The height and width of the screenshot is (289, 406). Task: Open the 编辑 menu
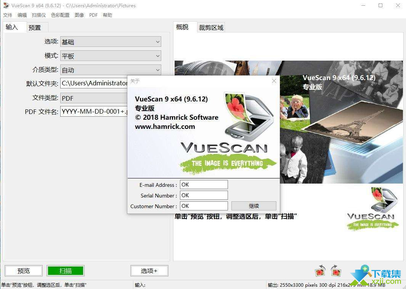pos(22,15)
